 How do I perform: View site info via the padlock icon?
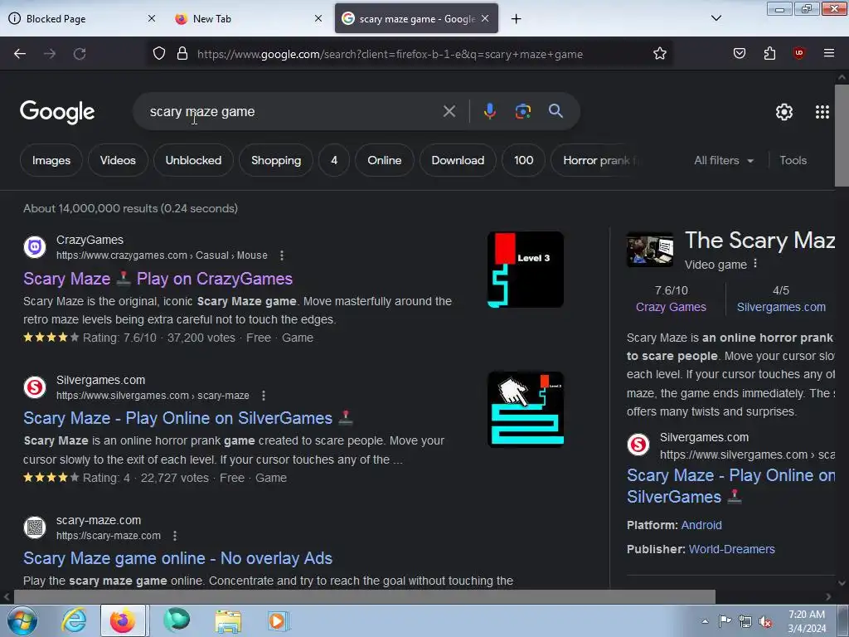[x=182, y=54]
